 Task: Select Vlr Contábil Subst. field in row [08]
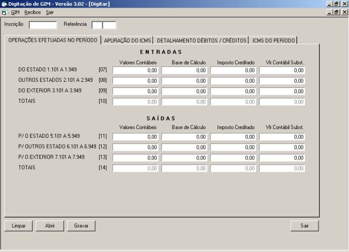pyautogui.click(x=282, y=81)
